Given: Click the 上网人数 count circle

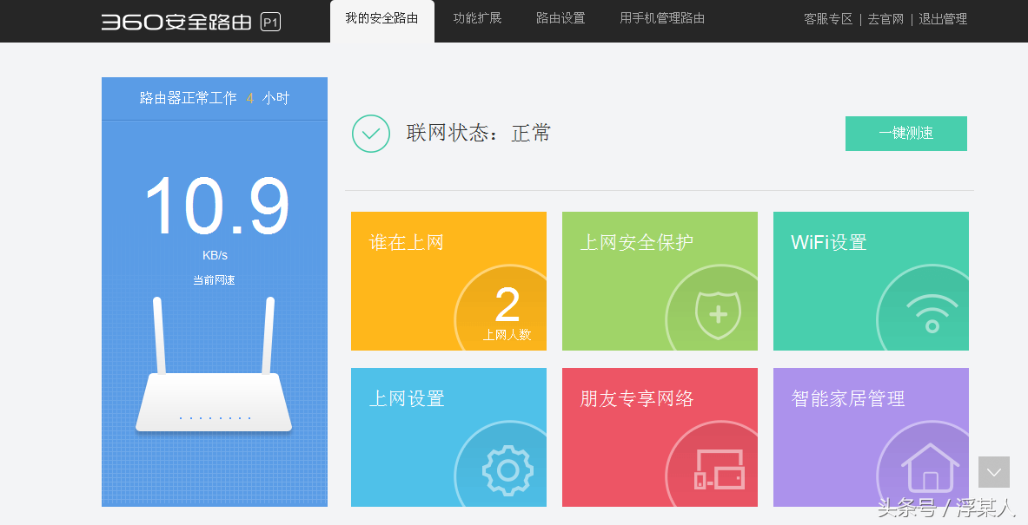Looking at the screenshot, I should point(501,308).
